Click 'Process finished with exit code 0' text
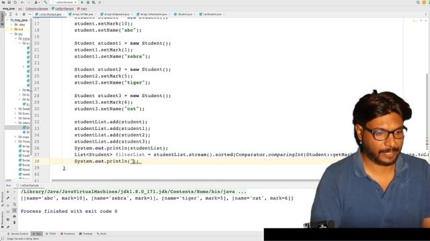Image resolution: width=430 pixels, height=241 pixels. click(x=69, y=212)
